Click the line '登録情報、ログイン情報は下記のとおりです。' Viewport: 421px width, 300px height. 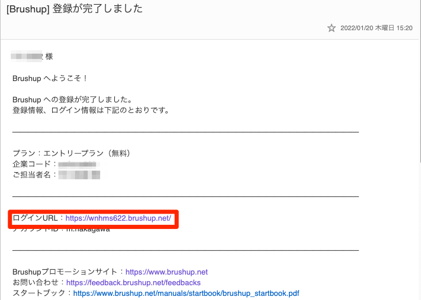[x=91, y=110]
